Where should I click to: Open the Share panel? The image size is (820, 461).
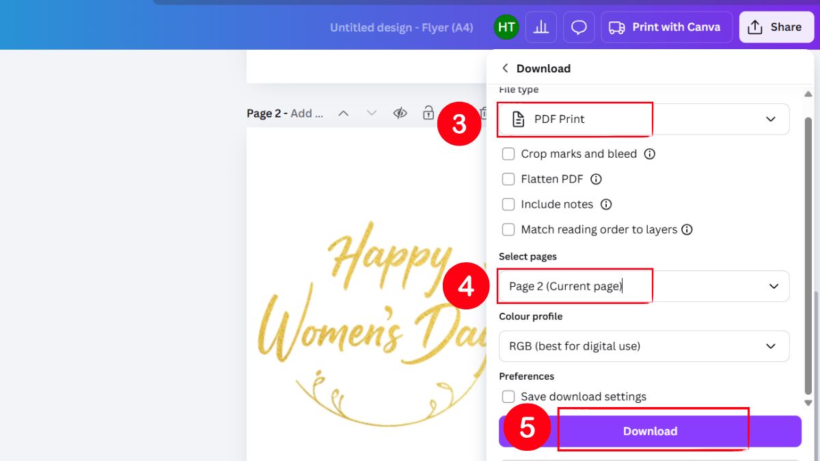(776, 27)
